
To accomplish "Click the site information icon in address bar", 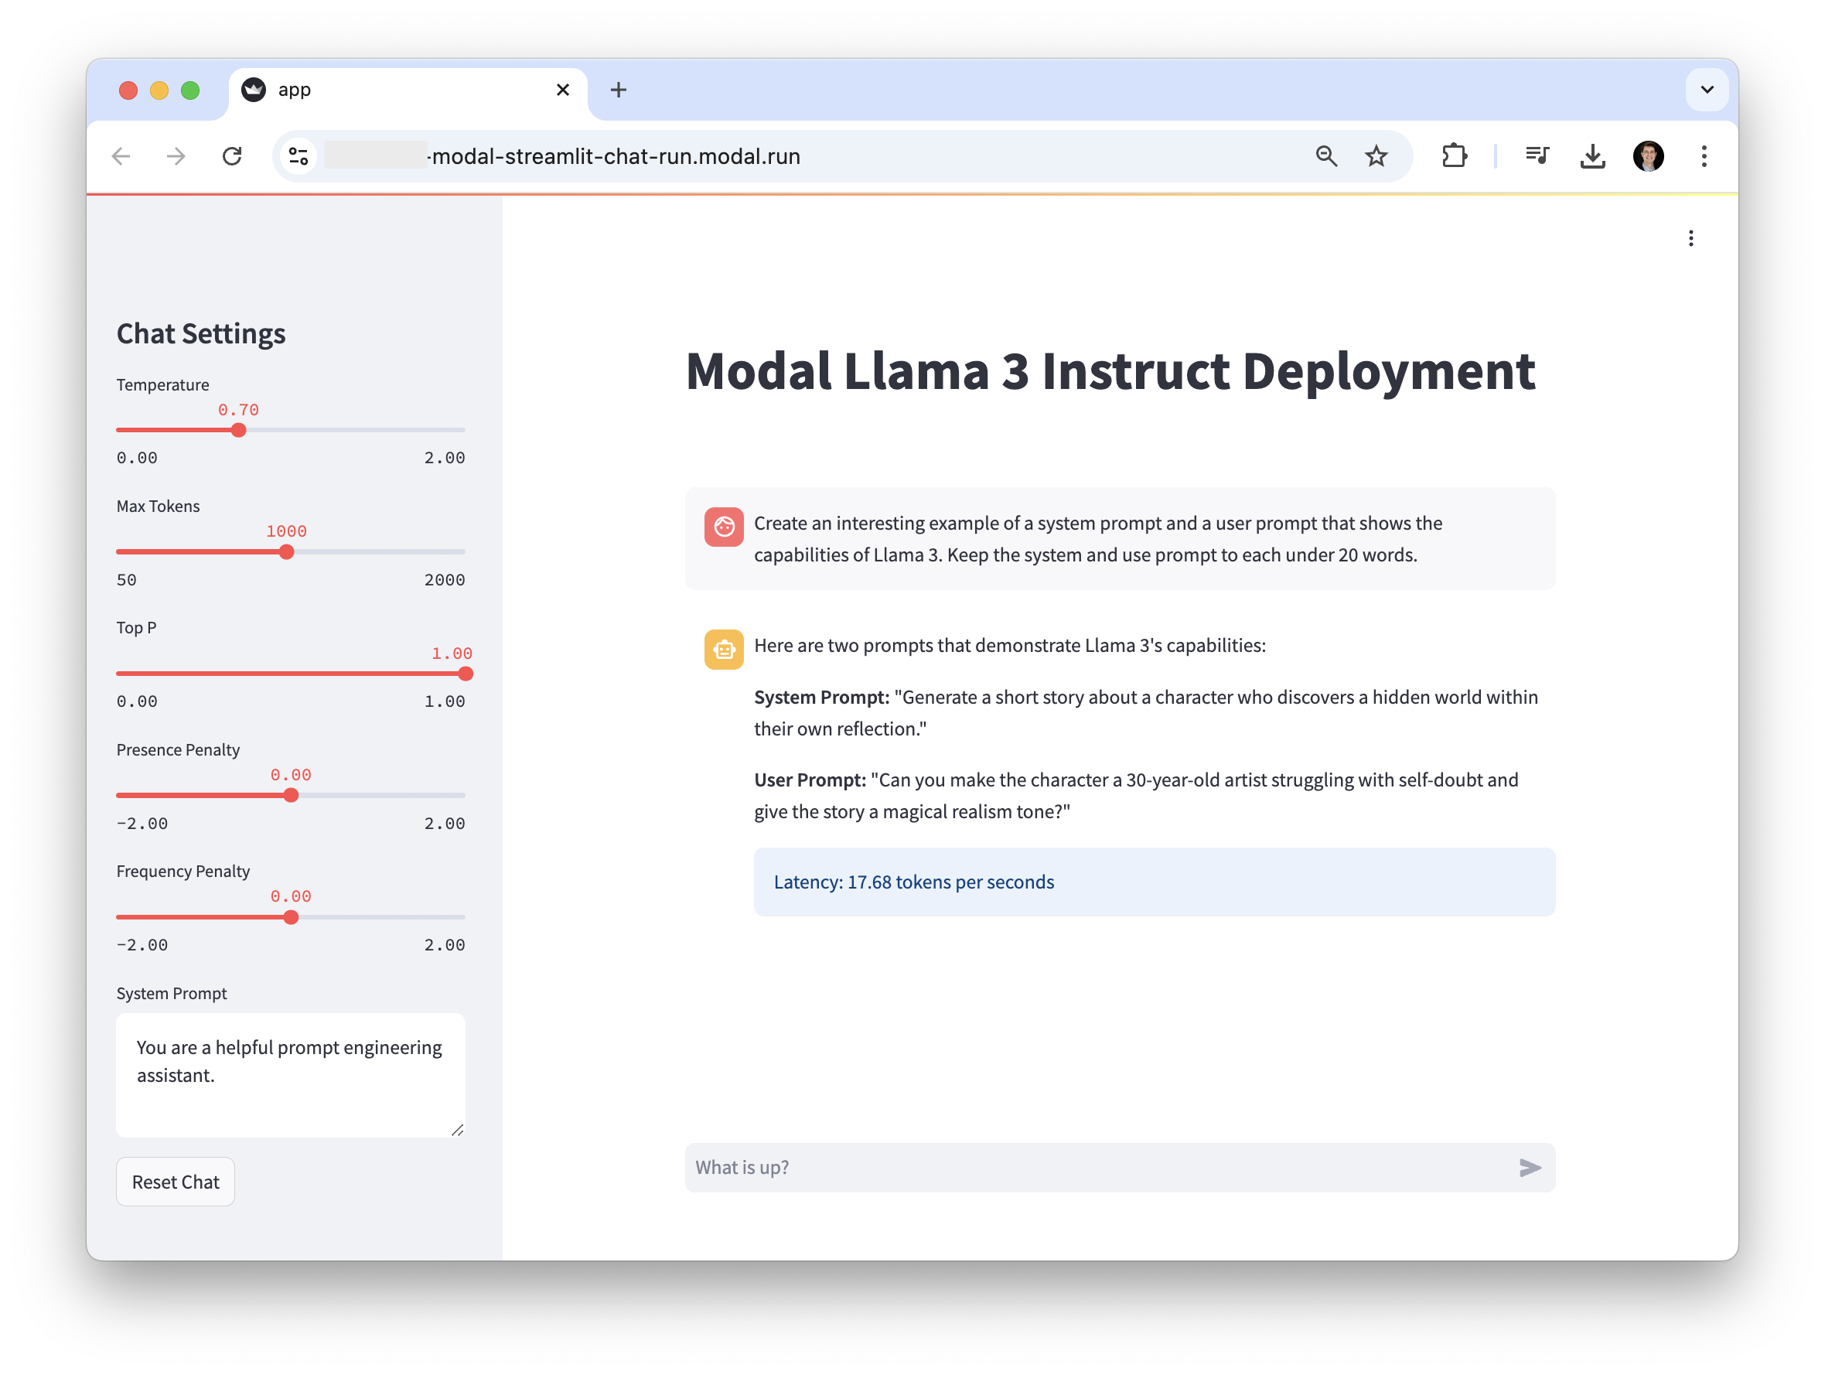I will point(298,156).
